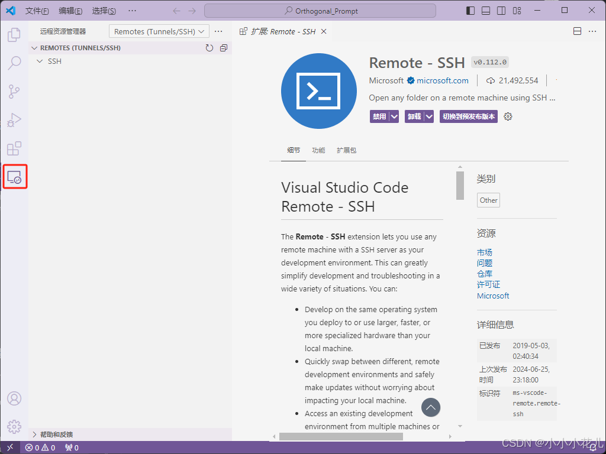Click the install count 21,492,554
Screen dimensions: 606x454
(512, 80)
